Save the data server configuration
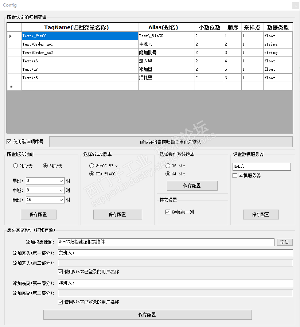This screenshot has width=300, height=327. [x=261, y=214]
